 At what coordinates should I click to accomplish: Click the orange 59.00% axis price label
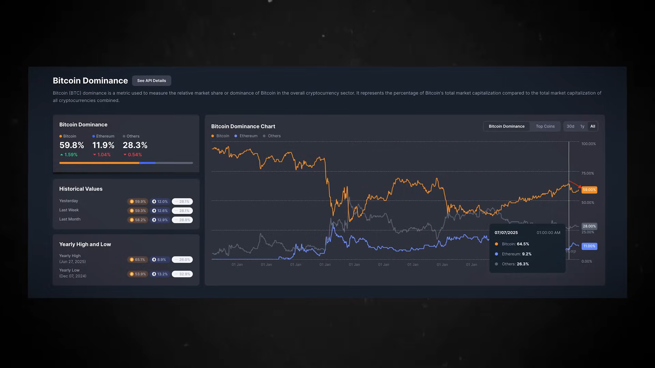pyautogui.click(x=589, y=190)
